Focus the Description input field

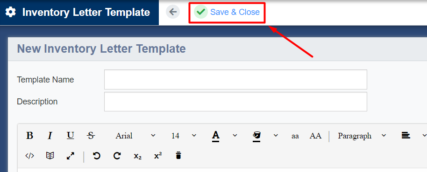click(235, 101)
